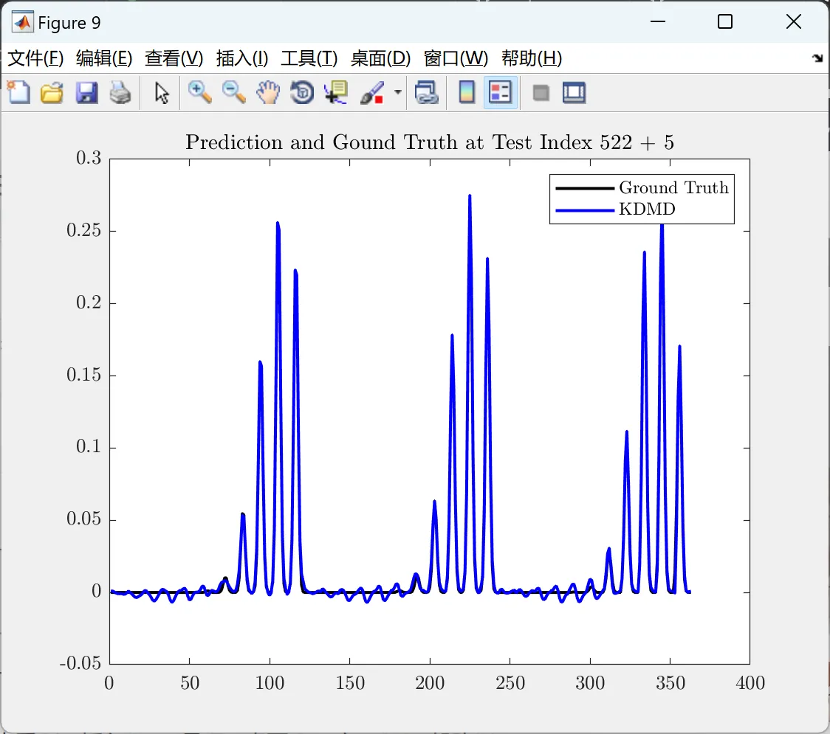
Task: Activate the Zoom Out magnifier tool
Action: pos(233,92)
